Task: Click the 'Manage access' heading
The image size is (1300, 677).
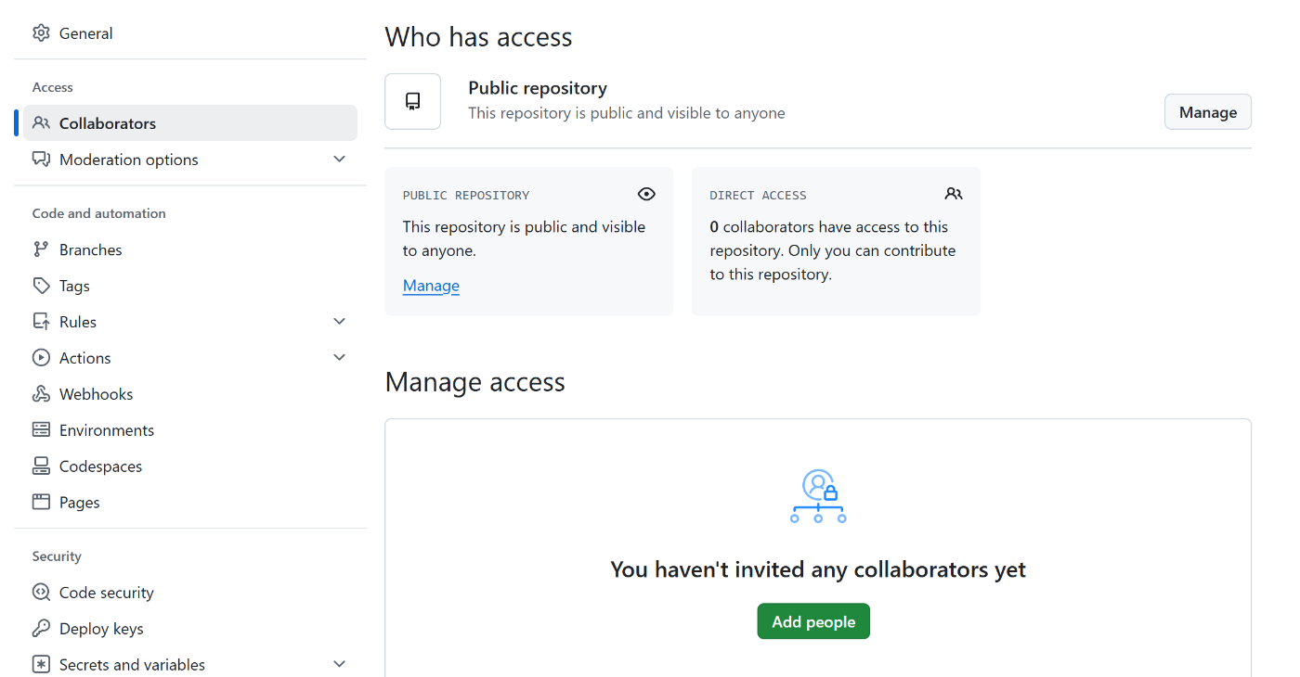Action: coord(474,382)
